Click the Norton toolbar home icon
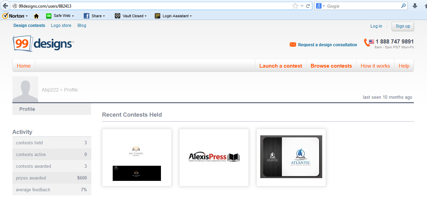Viewport: 427px width, 223px height. point(37,16)
